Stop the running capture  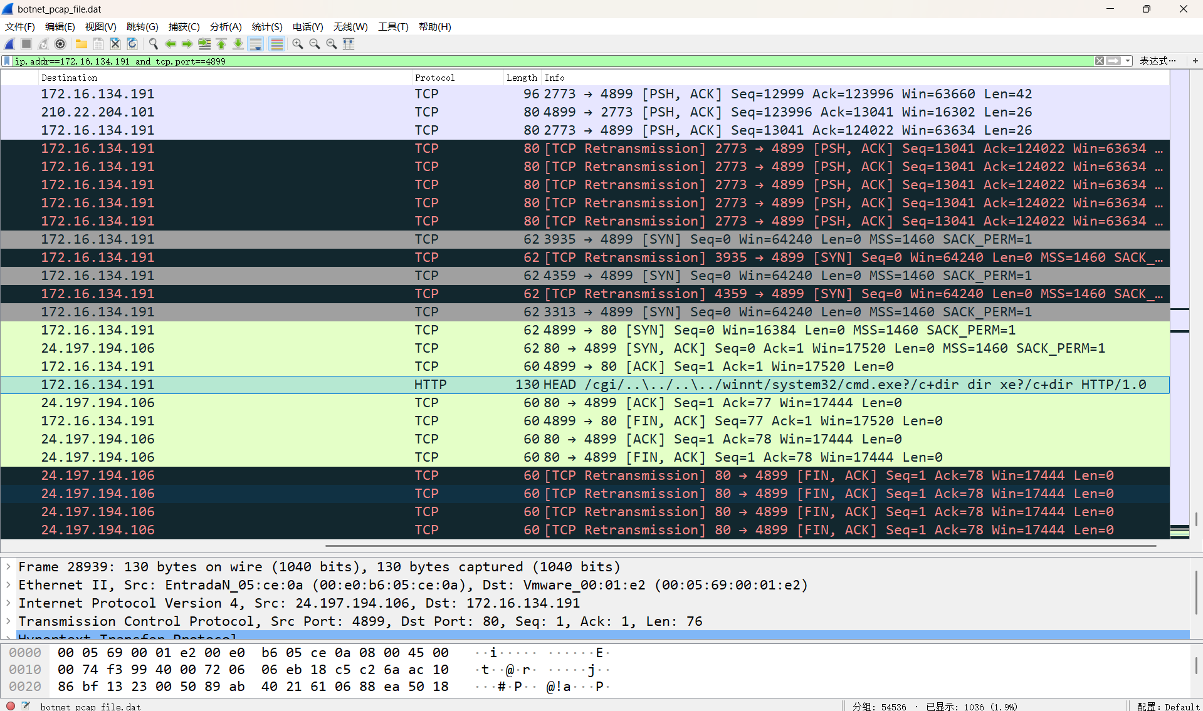click(x=26, y=44)
